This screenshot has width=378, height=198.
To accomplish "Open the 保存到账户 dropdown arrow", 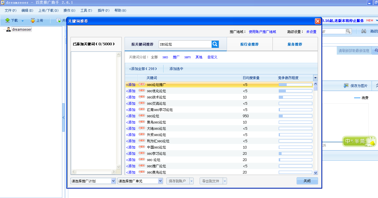I will 191,181.
